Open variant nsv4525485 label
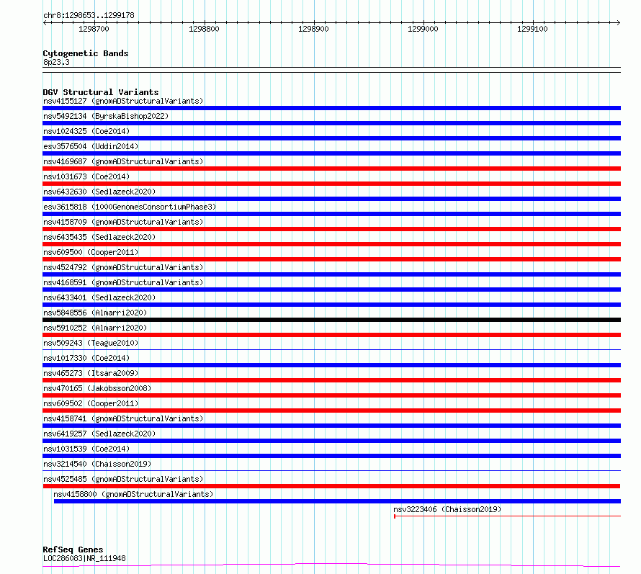The height and width of the screenshot is (574, 641). click(123, 479)
